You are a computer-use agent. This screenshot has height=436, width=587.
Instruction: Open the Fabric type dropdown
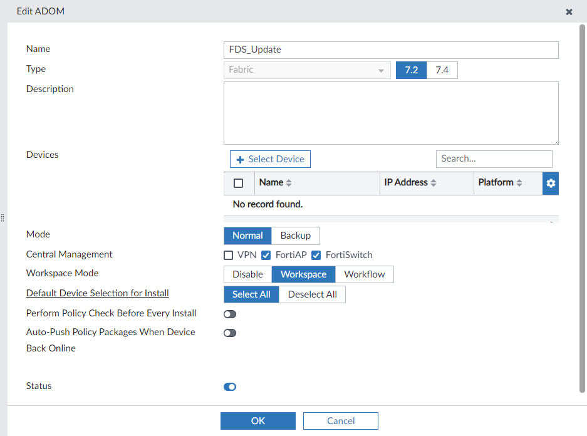pyautogui.click(x=307, y=70)
